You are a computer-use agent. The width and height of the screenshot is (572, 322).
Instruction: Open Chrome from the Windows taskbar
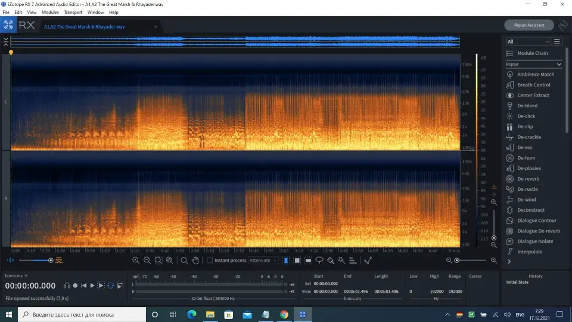tap(284, 314)
